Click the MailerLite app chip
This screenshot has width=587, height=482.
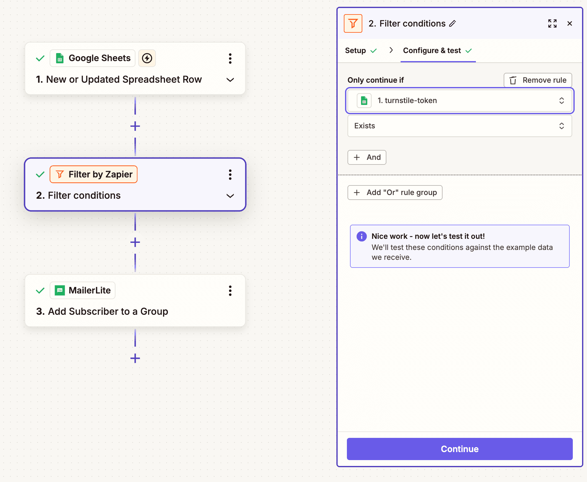(83, 290)
